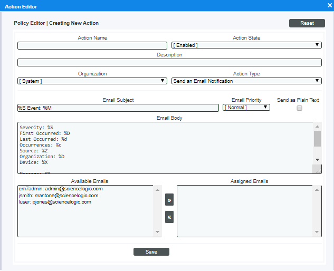
Task: Expand the Organization dropdown
Action: click(92, 81)
